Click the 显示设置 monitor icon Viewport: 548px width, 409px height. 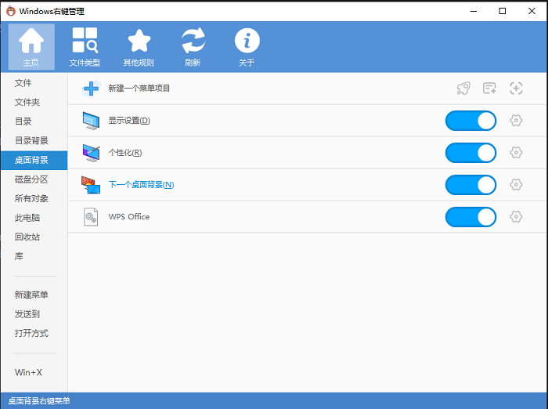(91, 121)
